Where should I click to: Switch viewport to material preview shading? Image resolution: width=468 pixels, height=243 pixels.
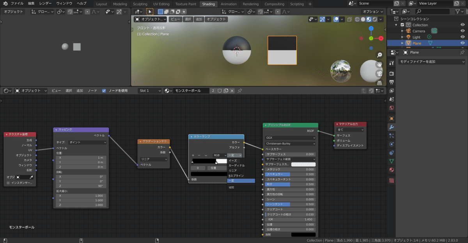tap(369, 19)
